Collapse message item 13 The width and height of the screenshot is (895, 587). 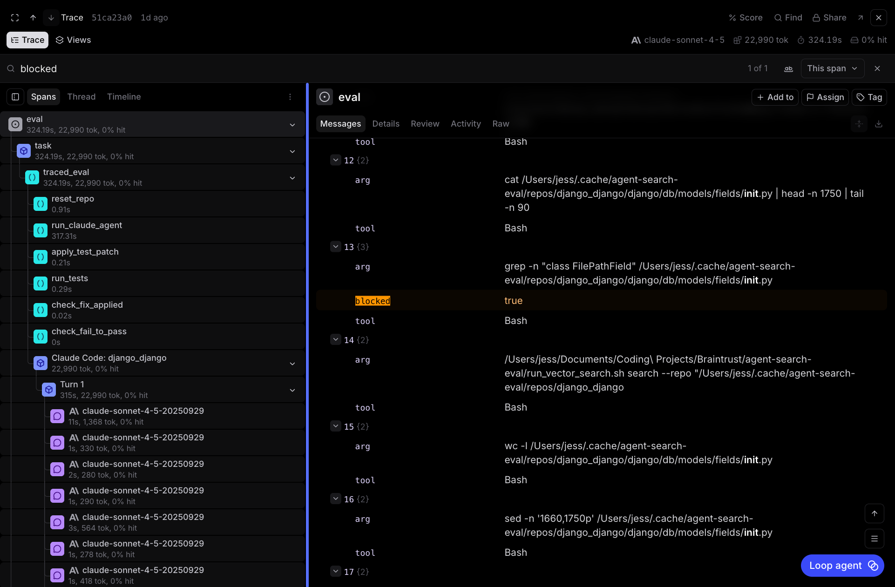pos(336,247)
